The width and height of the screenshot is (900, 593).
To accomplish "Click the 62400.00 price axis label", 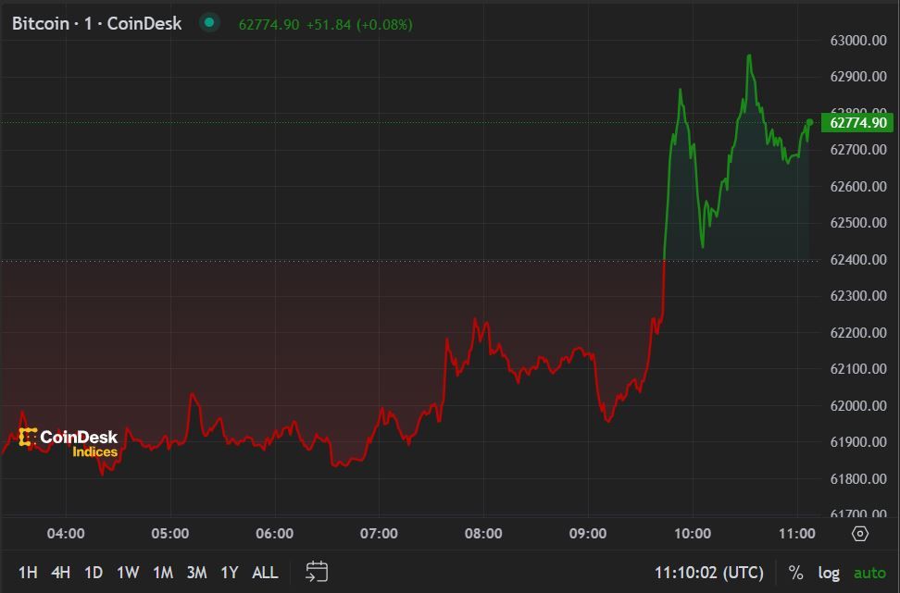I will 858,260.
